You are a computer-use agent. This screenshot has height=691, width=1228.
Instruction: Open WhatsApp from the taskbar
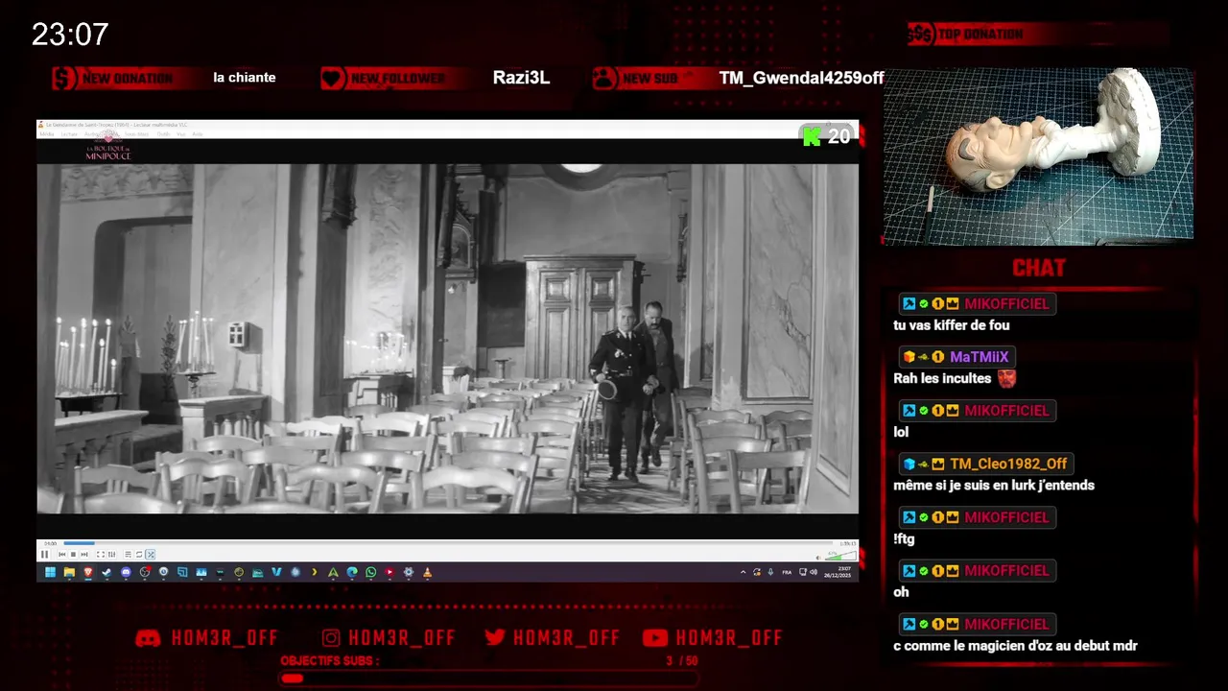pos(371,572)
